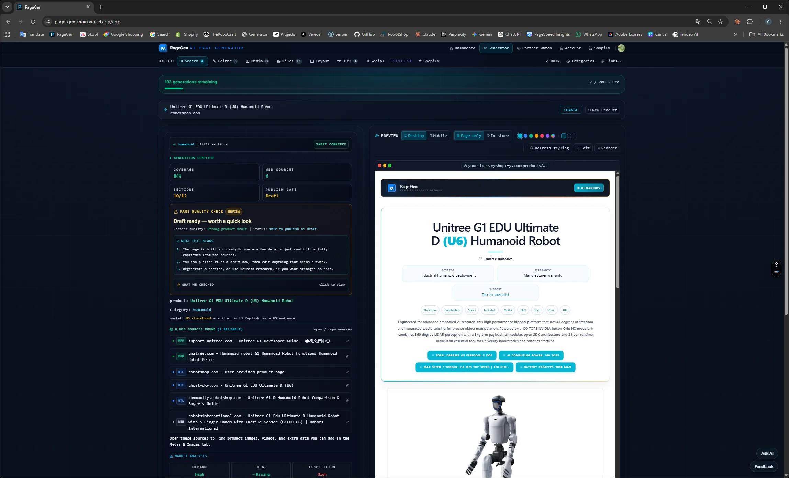
Task: Click the PA logo icon in header
Action: 163,48
